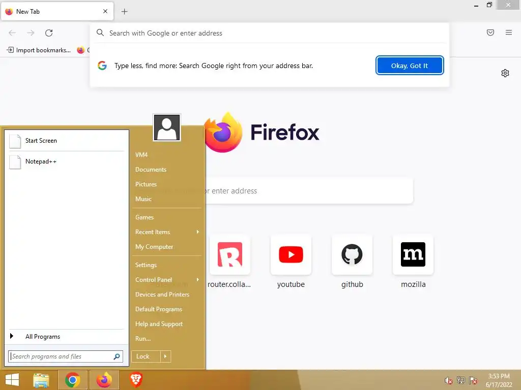Screen dimensions: 521x390
Task: Focus the Search with Google address bar
Action: coord(269,33)
